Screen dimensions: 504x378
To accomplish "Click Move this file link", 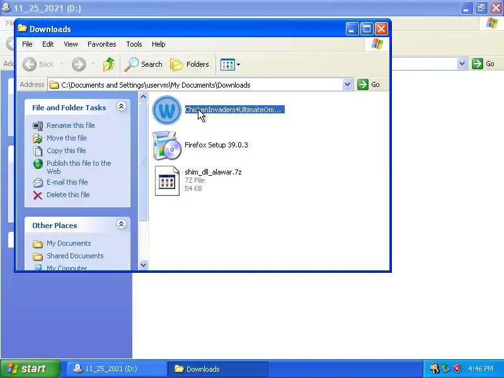I will pos(67,138).
